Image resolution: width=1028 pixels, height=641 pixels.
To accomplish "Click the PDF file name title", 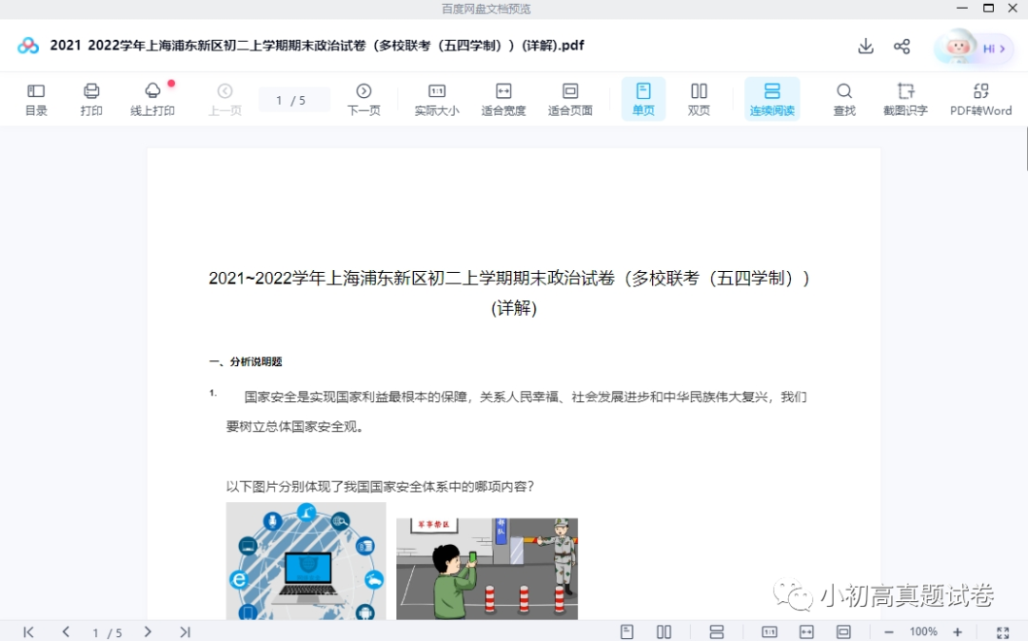I will point(317,46).
